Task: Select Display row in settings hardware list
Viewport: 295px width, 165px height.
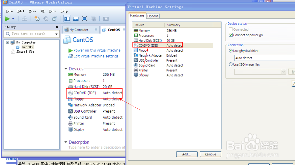Action: (x=173, y=75)
